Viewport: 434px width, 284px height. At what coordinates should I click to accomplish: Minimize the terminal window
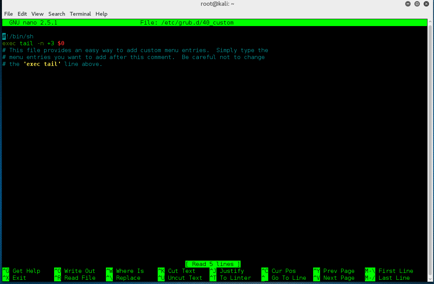(408, 4)
